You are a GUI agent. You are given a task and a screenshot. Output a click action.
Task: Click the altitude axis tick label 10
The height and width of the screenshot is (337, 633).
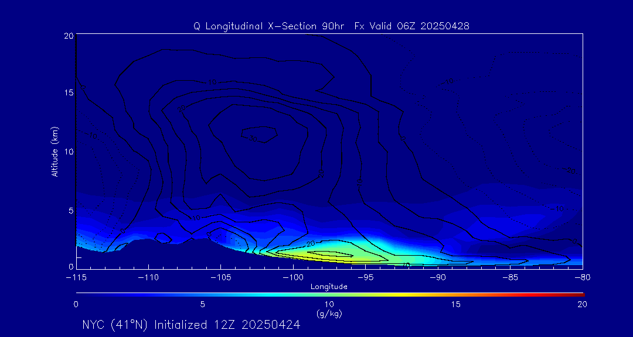click(x=68, y=152)
